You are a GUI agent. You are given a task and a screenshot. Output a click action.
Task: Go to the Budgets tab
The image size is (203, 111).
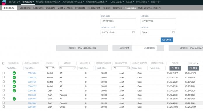point(51,8)
